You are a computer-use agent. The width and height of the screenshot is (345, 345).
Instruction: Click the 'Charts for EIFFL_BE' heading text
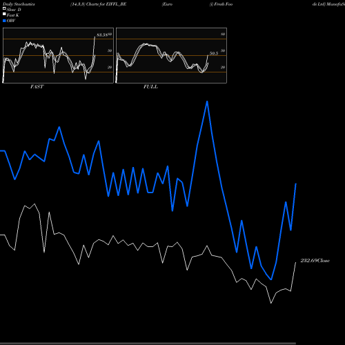(106, 4)
